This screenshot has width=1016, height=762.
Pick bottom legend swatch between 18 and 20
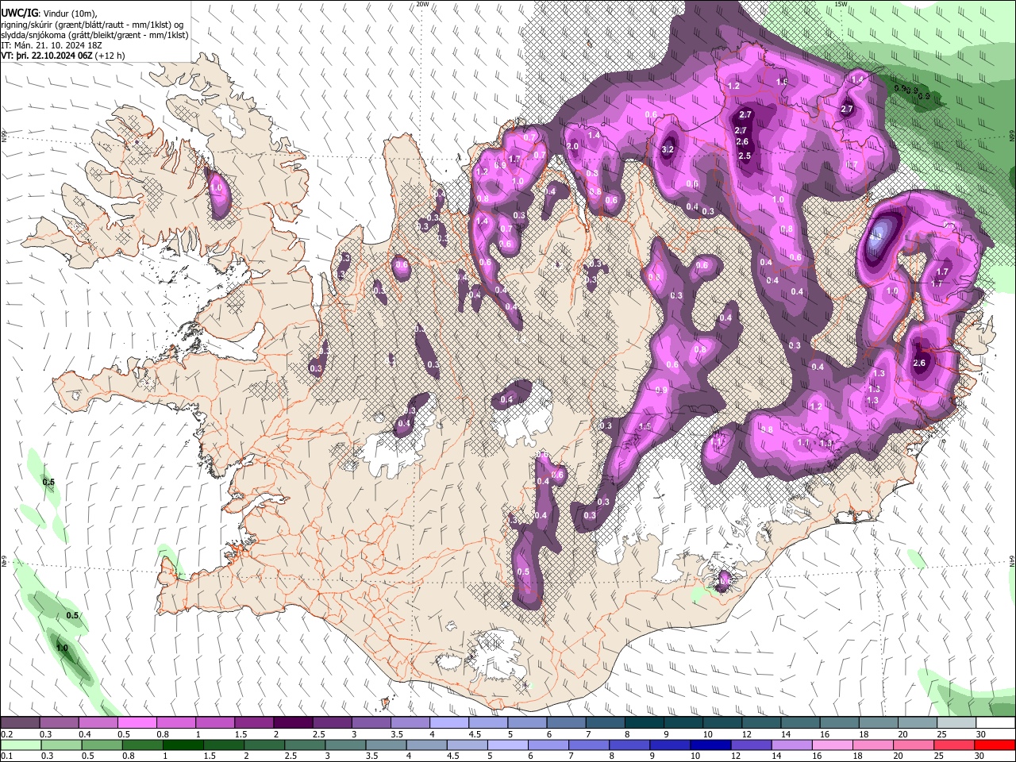coord(873,745)
